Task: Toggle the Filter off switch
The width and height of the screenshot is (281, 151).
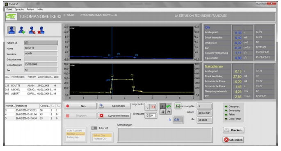Action: pyautogui.click(x=94, y=128)
